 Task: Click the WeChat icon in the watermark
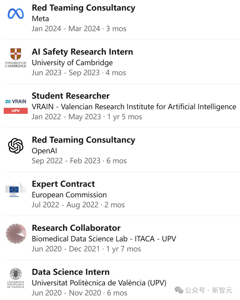(179, 291)
